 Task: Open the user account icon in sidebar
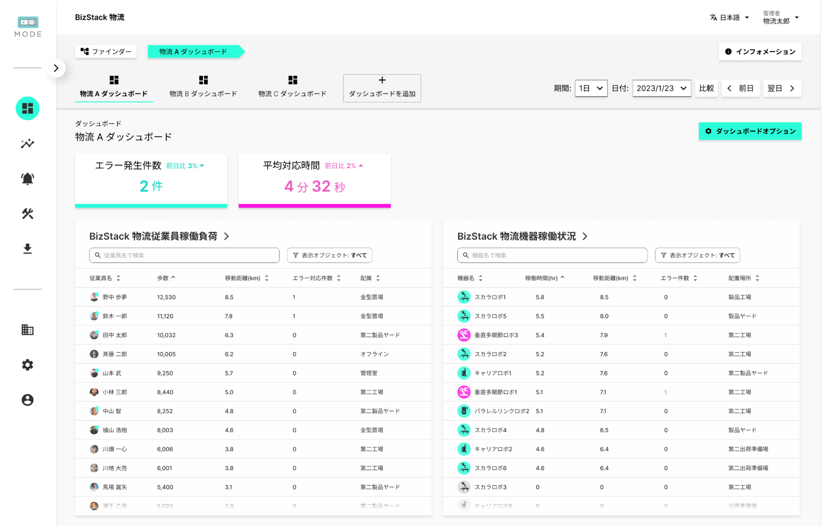pos(28,400)
